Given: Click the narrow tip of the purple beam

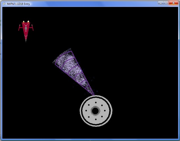Looking at the screenshot, I should (93, 94).
